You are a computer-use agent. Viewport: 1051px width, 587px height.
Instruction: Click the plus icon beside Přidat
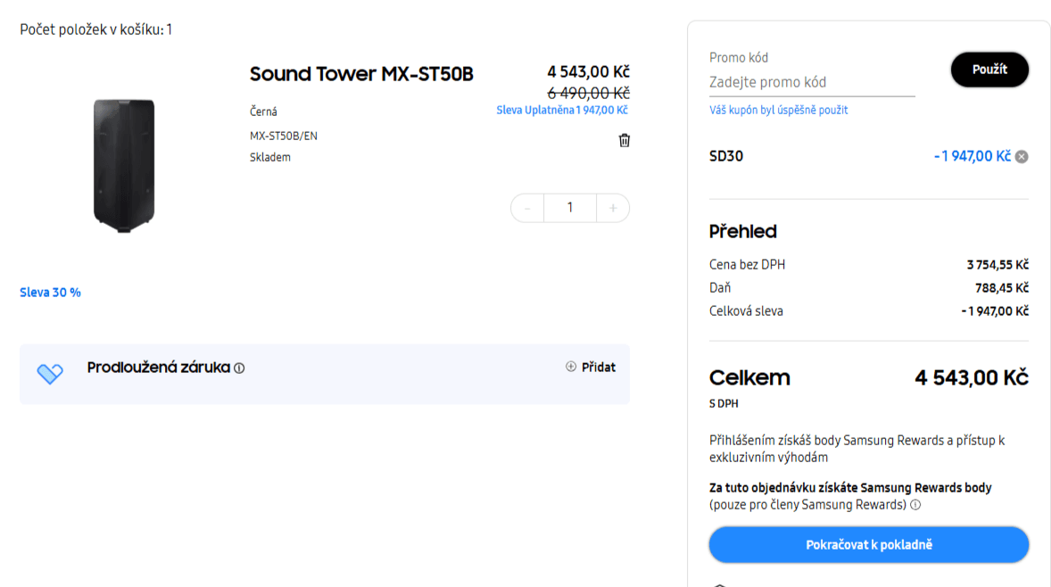click(x=569, y=367)
